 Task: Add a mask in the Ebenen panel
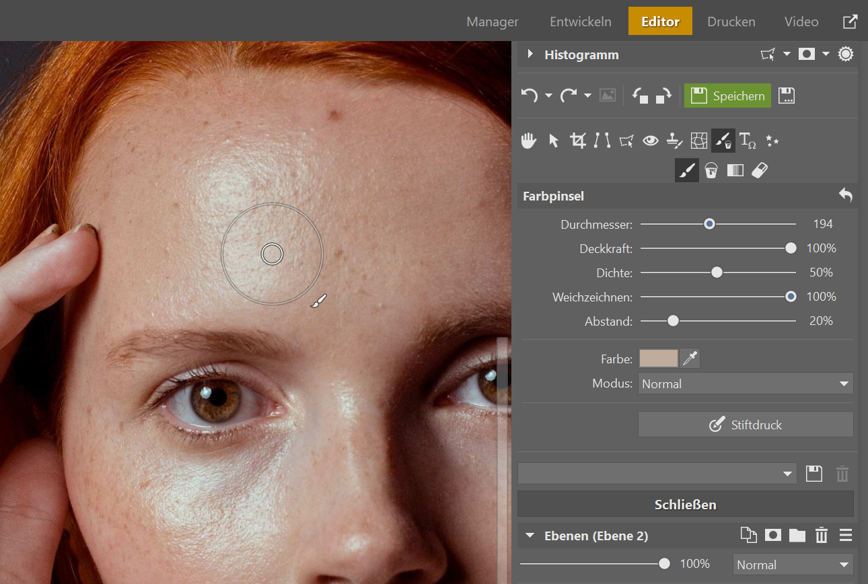coord(772,536)
